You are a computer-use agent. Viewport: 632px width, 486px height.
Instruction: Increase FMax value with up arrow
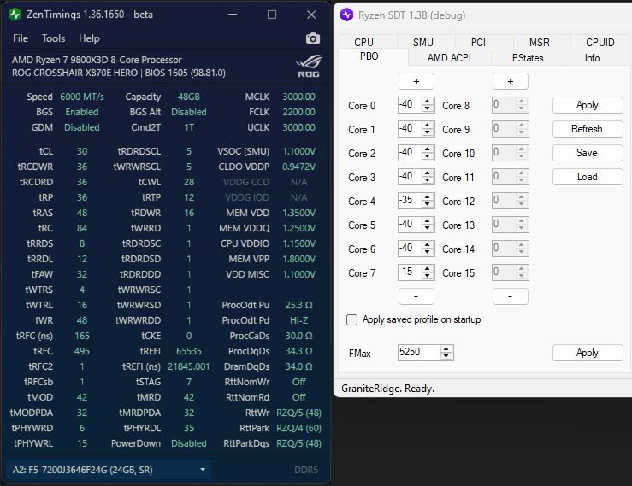446,349
